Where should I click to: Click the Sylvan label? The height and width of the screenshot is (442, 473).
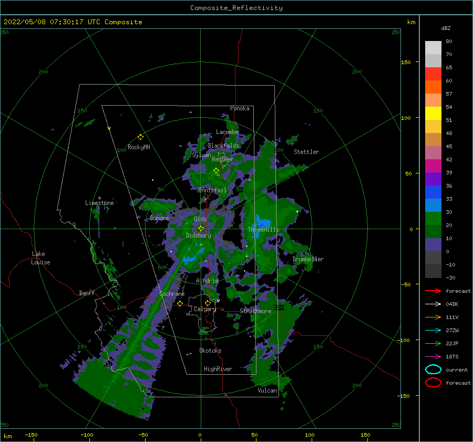201,155
